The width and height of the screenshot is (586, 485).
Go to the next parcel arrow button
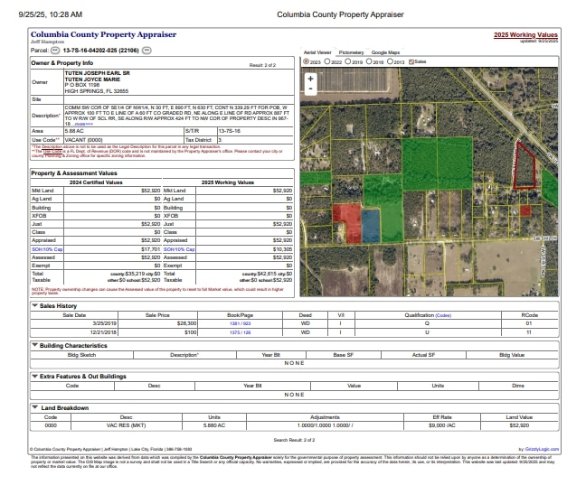click(x=146, y=51)
